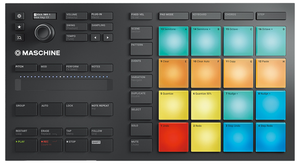Start playback with PLAY

[x=26, y=145]
